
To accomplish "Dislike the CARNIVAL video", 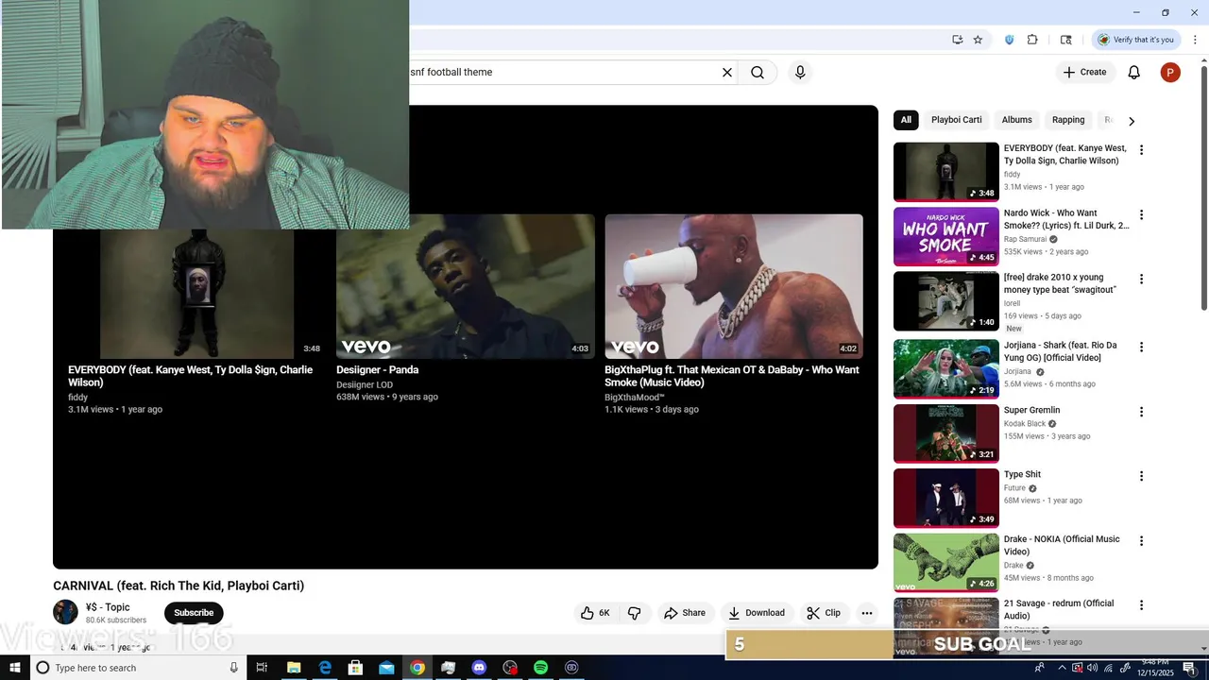I will (x=635, y=613).
